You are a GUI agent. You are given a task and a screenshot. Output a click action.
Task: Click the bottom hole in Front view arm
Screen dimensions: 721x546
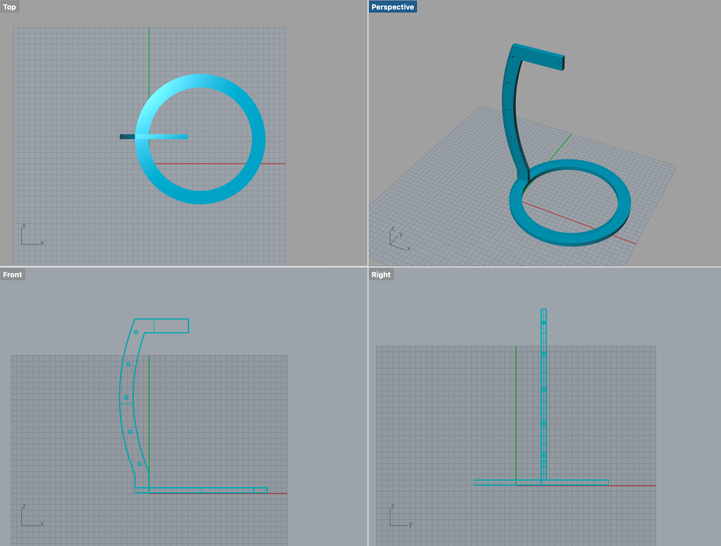pos(139,464)
